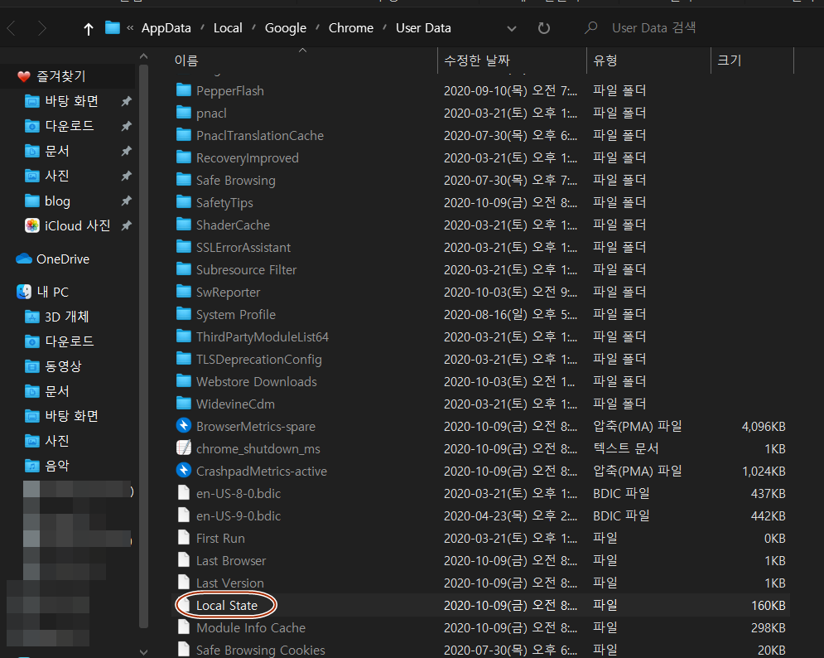Select 내 PC in the sidebar
Screen dimensions: 824x658
[52, 292]
